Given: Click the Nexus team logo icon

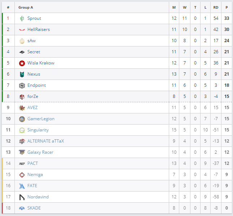Looking at the screenshot, I should tap(22, 74).
